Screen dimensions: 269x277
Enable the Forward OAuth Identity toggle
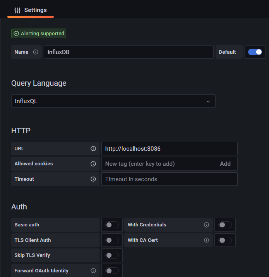112,271
